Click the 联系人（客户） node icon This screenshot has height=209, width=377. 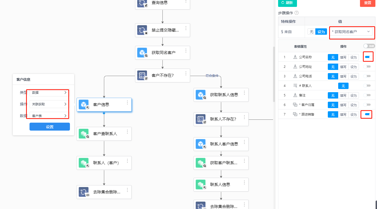coord(83,163)
